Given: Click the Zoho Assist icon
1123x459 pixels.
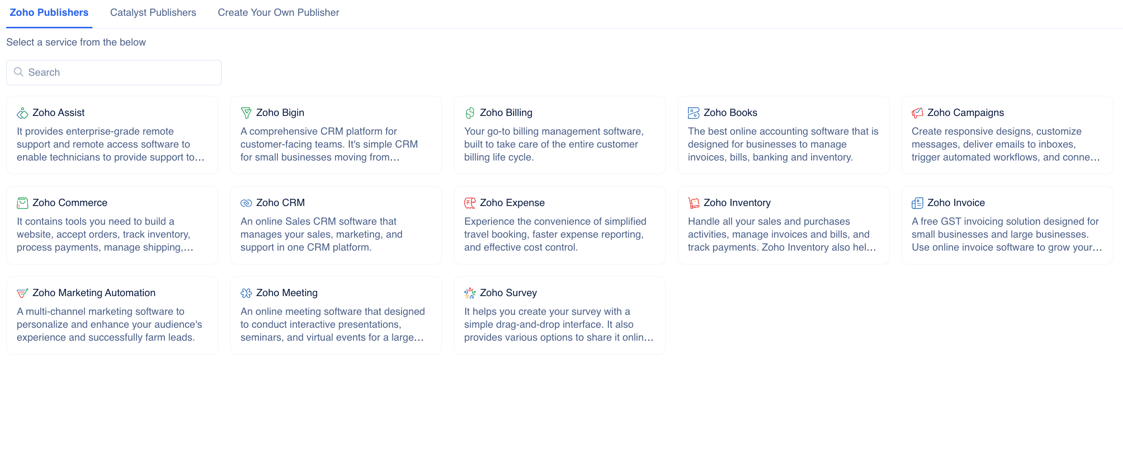Looking at the screenshot, I should (x=23, y=113).
